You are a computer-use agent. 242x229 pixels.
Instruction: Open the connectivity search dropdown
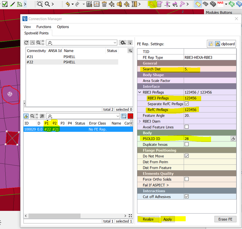click(114, 43)
